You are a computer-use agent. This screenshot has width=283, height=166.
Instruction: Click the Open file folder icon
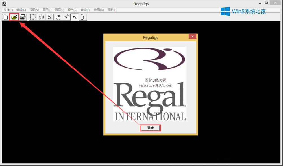tap(14, 17)
